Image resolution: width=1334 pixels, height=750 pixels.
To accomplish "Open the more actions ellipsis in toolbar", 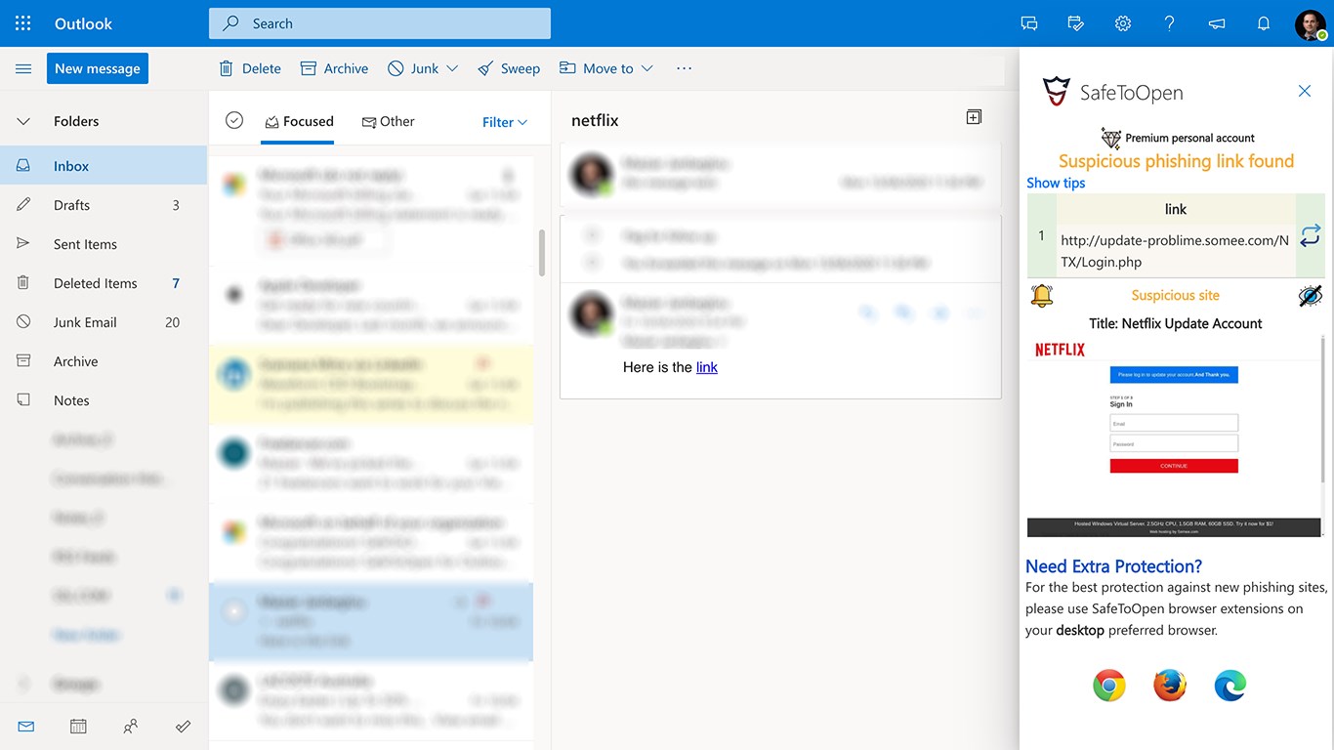I will click(x=684, y=68).
